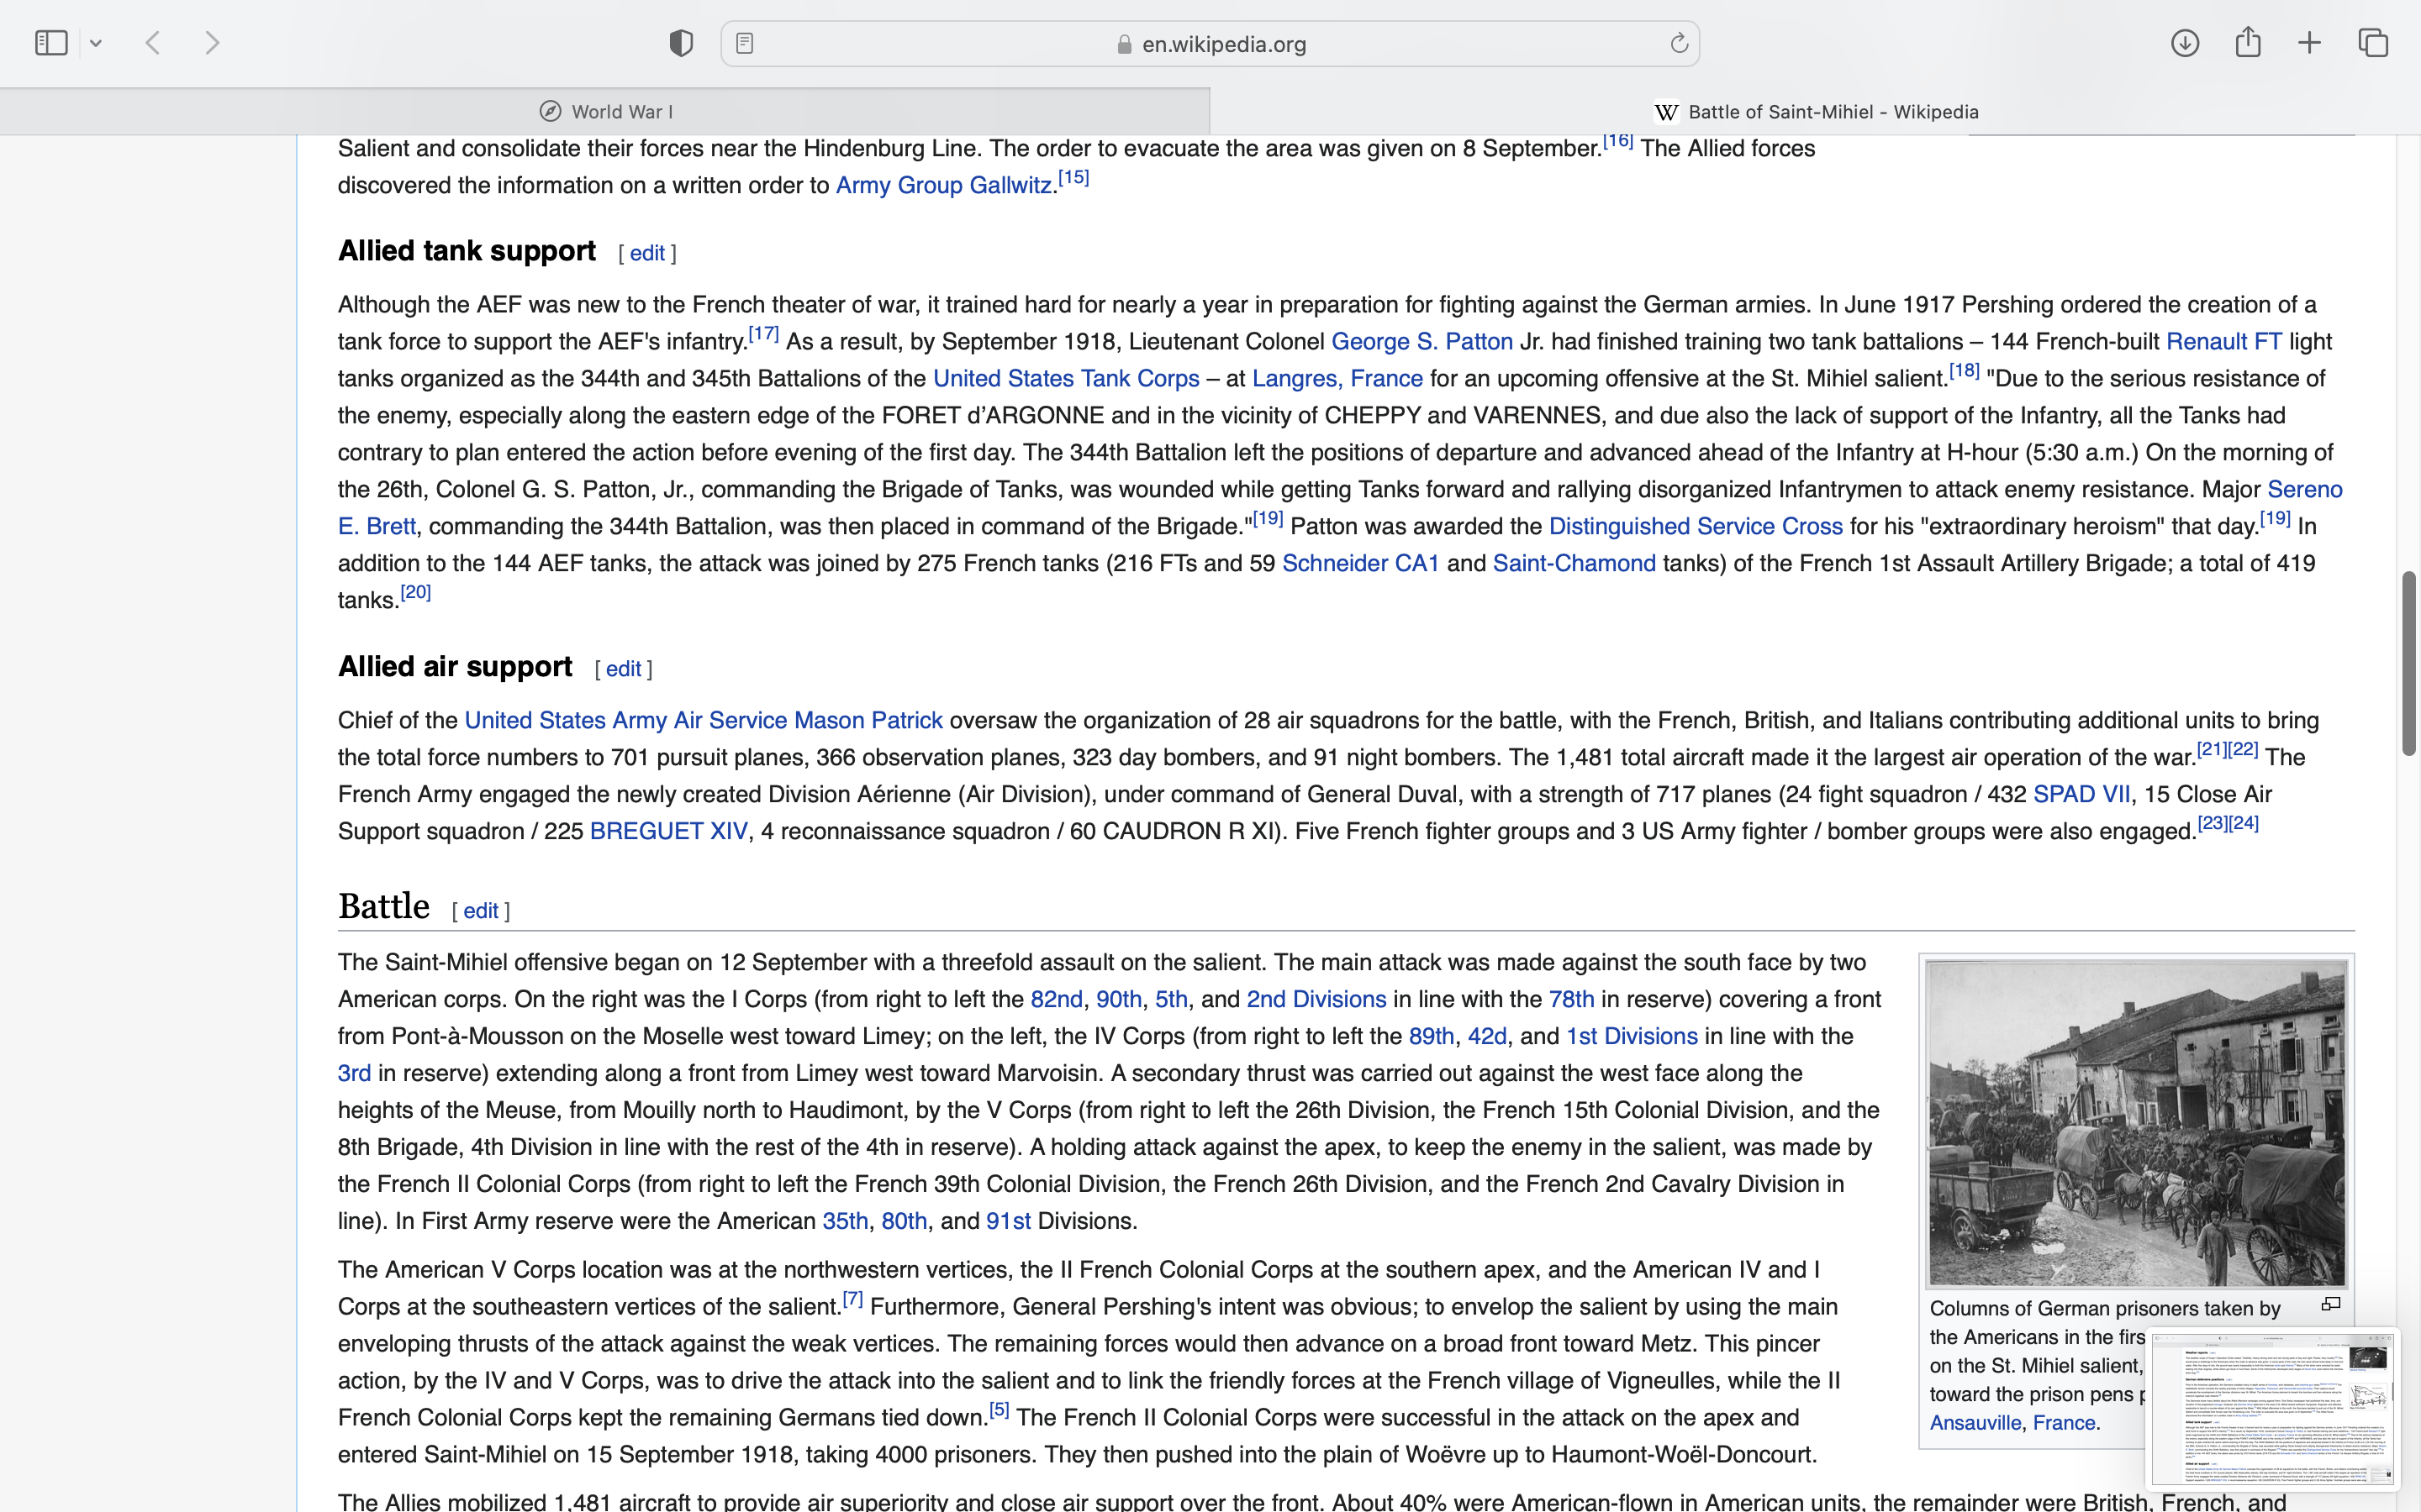The image size is (2421, 1512).
Task: Go back to the previous page
Action: [153, 43]
